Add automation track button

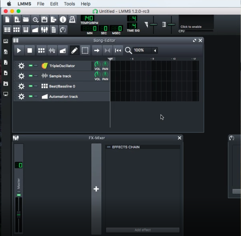[x=63, y=50]
